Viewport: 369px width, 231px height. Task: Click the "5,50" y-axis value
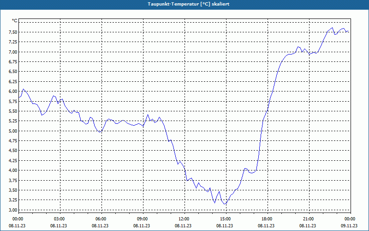[x=13, y=111]
